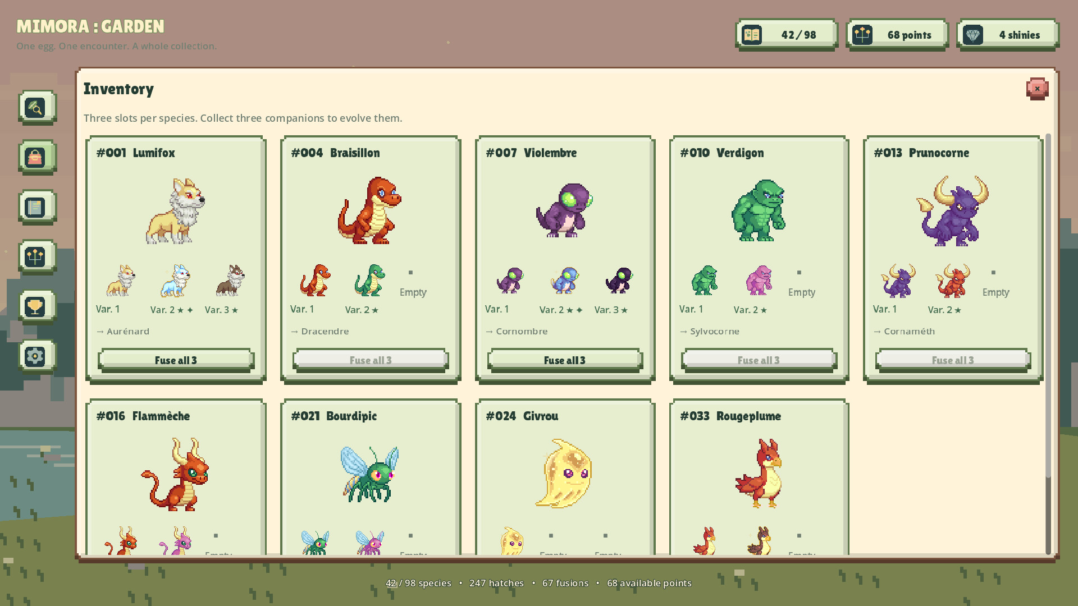This screenshot has height=606, width=1078.
Task: Click the 'Aurénard' evolution text
Action: click(128, 332)
